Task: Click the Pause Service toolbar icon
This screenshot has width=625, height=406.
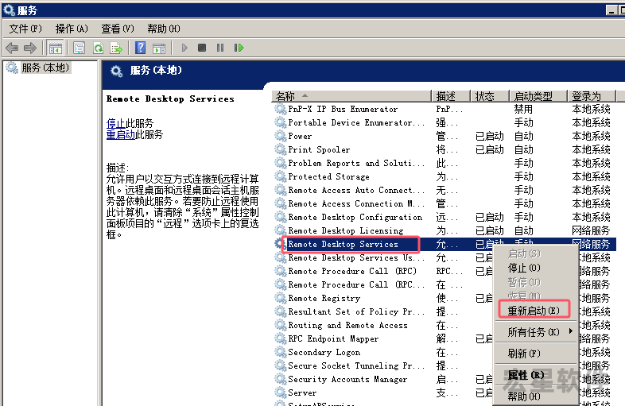Action: pos(220,48)
